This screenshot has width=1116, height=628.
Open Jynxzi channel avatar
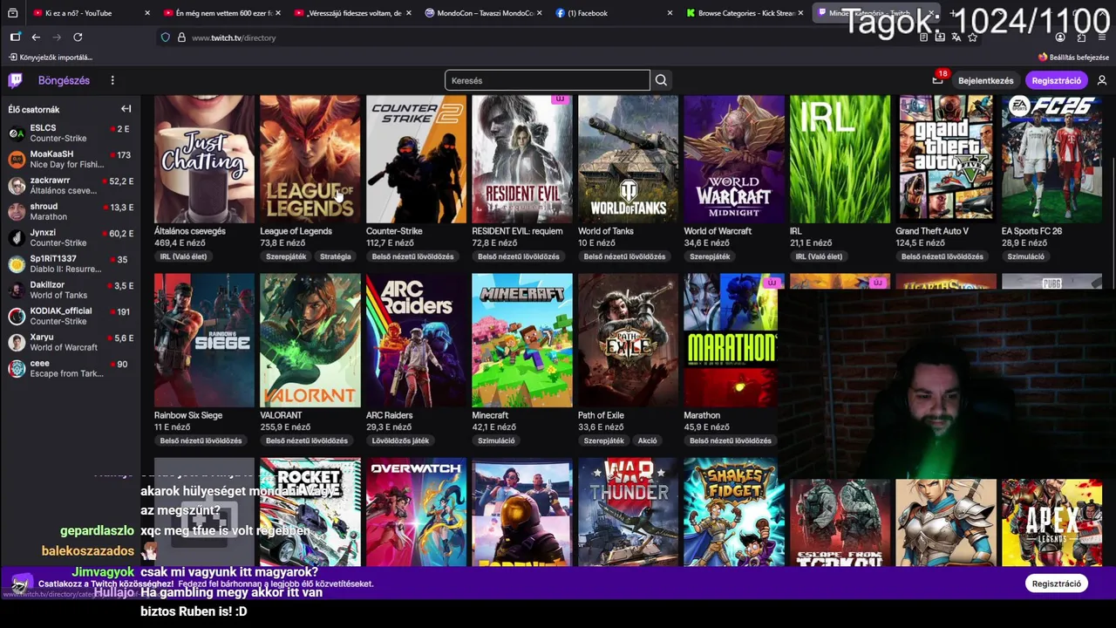[17, 238]
